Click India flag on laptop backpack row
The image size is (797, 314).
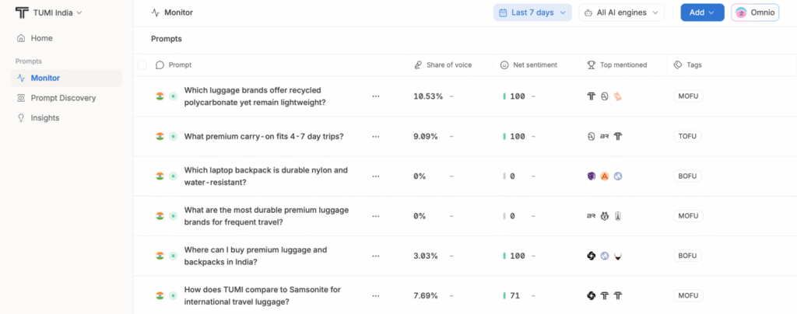(160, 176)
